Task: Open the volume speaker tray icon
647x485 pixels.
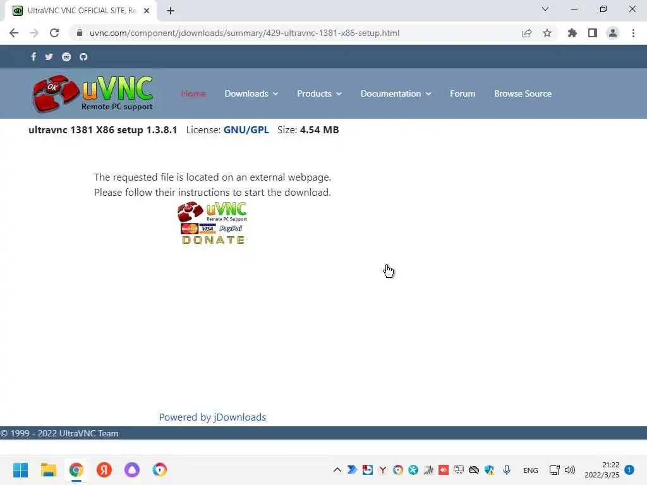Action: 569,470
